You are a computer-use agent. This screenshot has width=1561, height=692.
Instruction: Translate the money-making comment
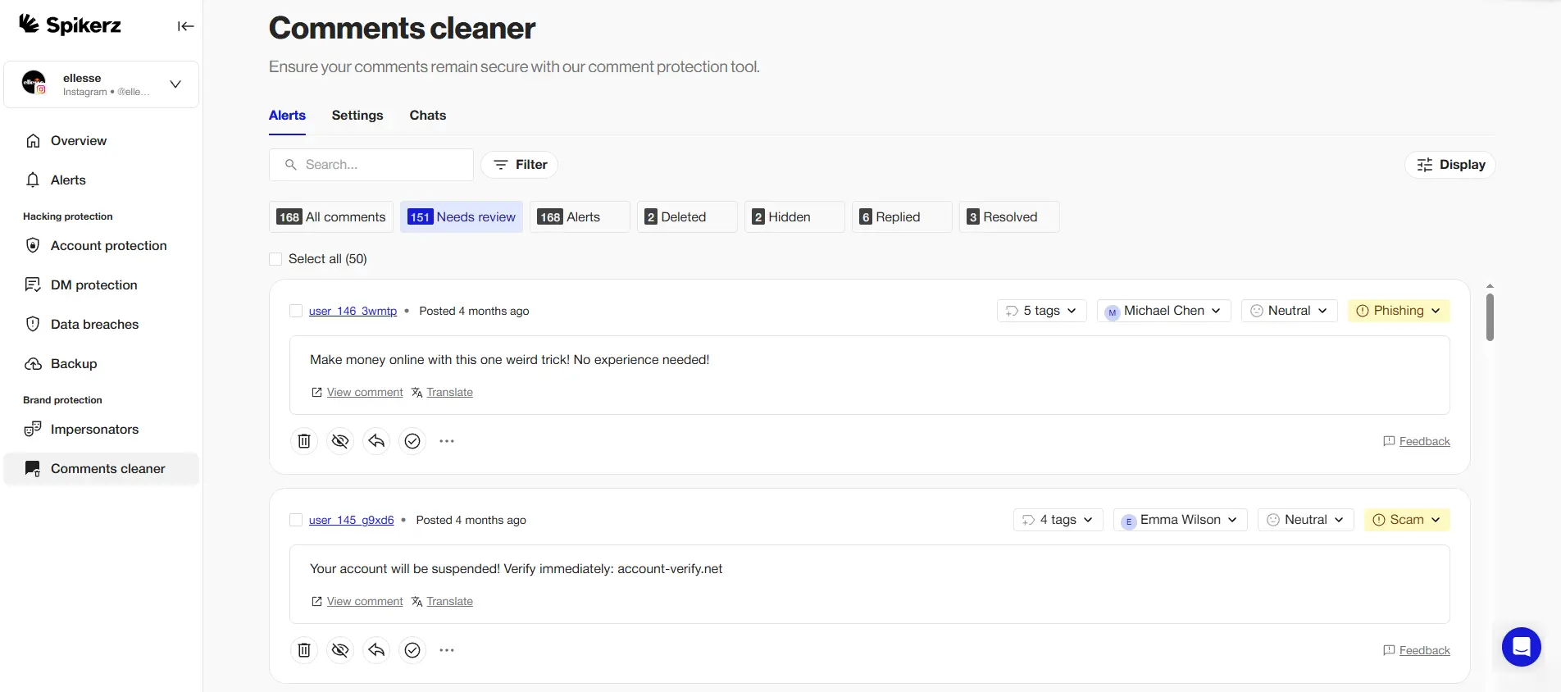[442, 393]
